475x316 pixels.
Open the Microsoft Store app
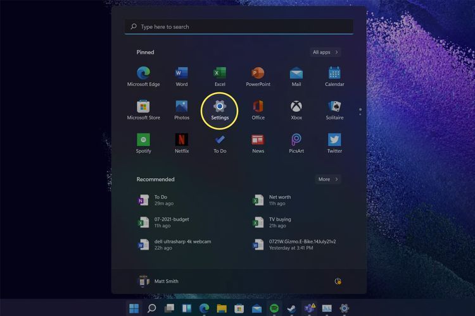tap(143, 107)
